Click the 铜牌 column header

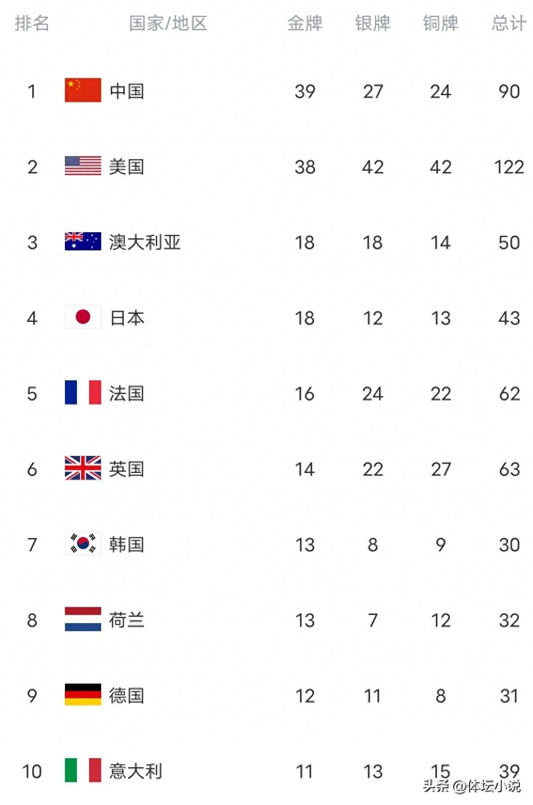point(441,23)
